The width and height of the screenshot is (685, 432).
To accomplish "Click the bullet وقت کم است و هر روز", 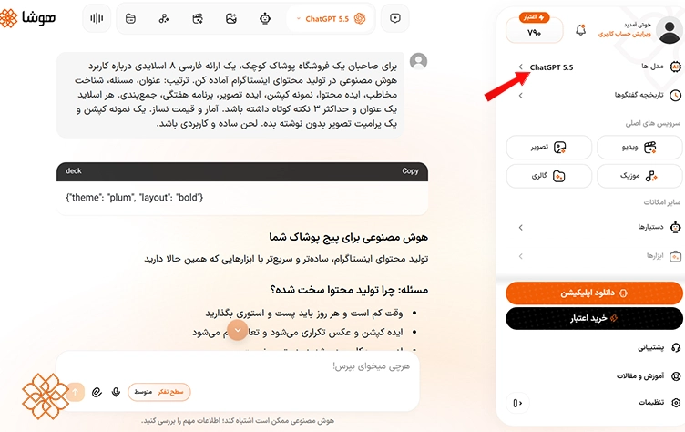I will 304,314.
